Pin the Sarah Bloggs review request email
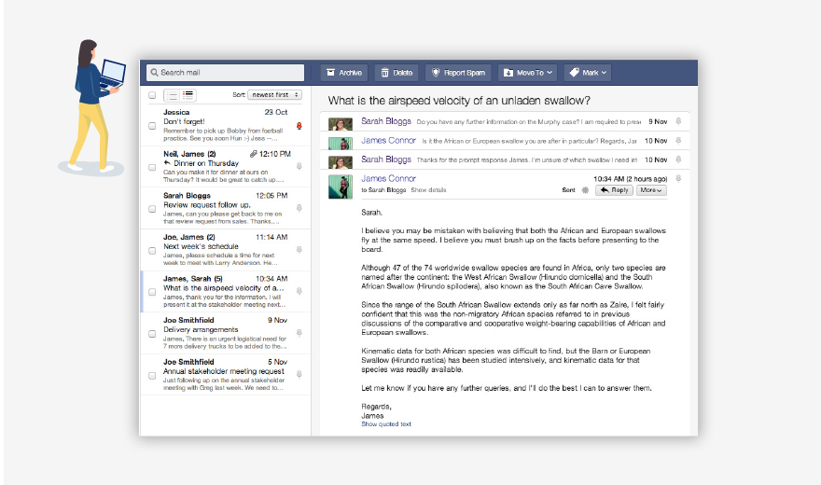This screenshot has height=485, width=821. (x=299, y=208)
